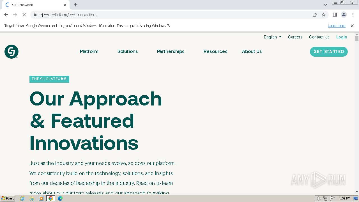Click the GET STARTED button
359x202 pixels.
click(329, 52)
